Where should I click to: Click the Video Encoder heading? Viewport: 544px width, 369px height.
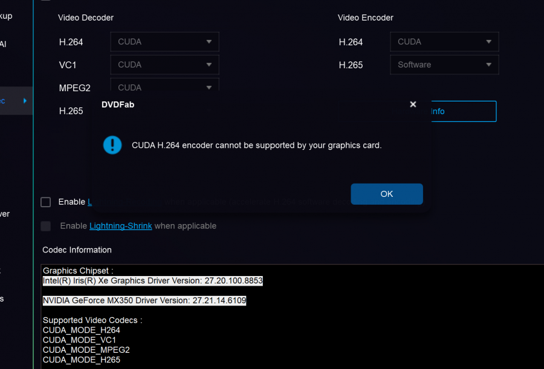tap(365, 18)
